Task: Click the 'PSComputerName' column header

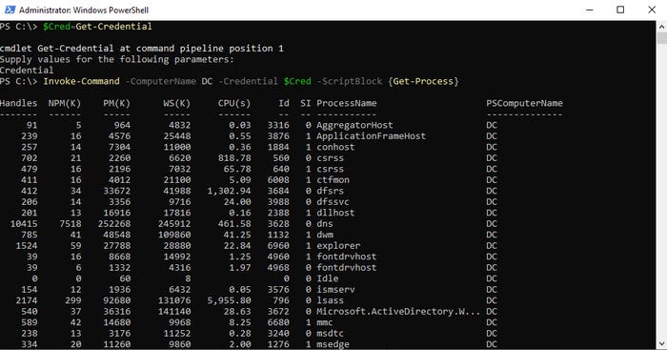Action: coord(524,103)
